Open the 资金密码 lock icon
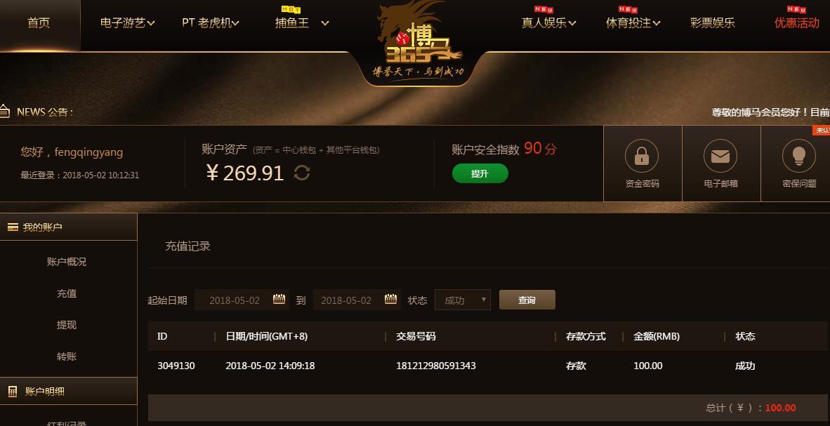 (x=642, y=156)
